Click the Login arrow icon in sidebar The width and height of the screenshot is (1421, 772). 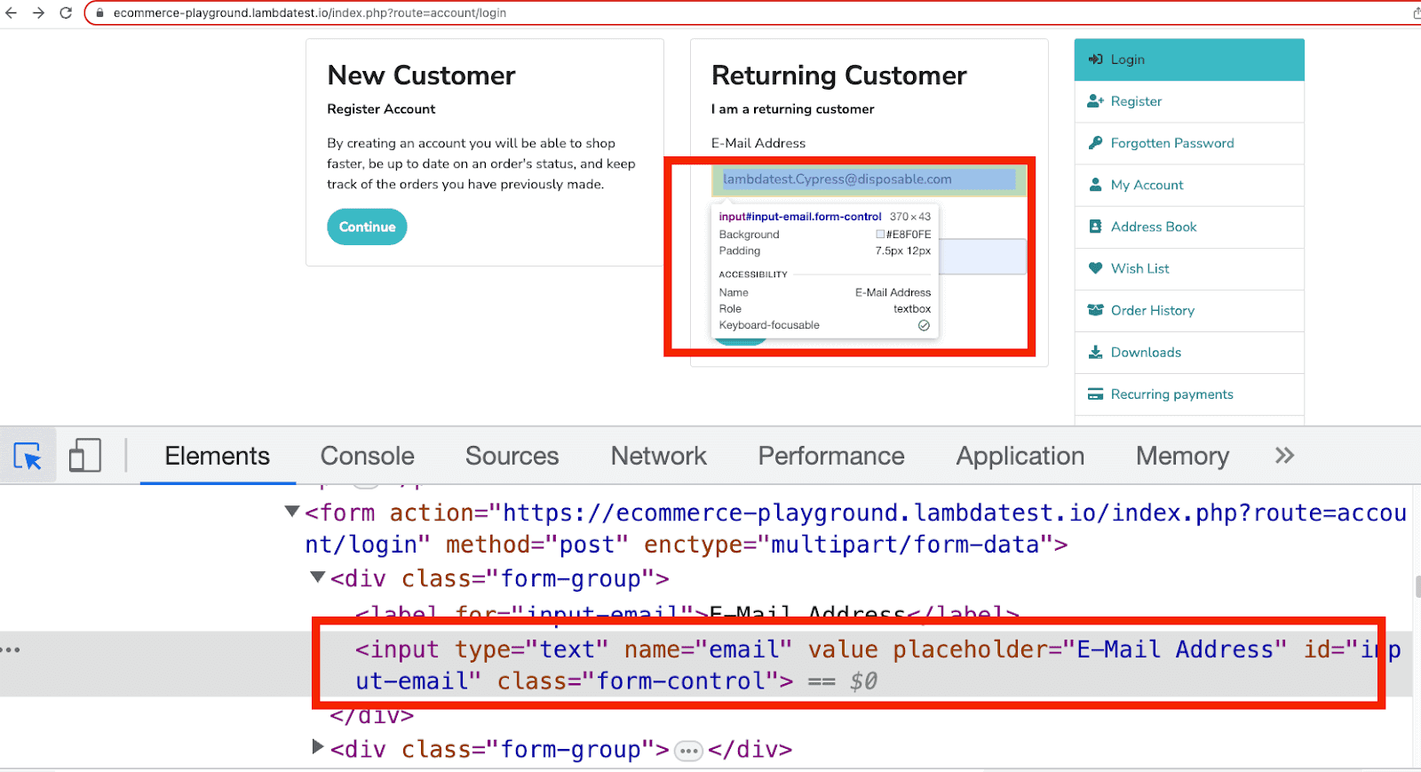pyautogui.click(x=1096, y=60)
